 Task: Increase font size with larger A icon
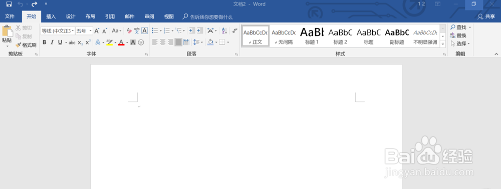point(97,31)
